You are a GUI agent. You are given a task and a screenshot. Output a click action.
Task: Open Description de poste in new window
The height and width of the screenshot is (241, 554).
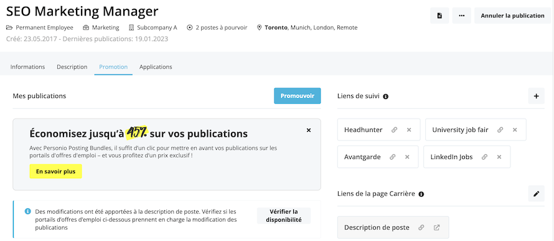click(437, 227)
